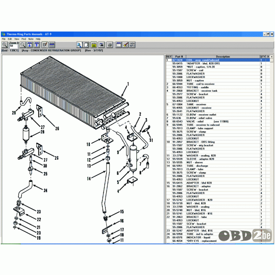
Task: Click callout number 14 on the diagram
Action: (x=89, y=179)
